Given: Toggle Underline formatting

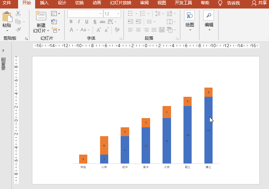Looking at the screenshot, I should click(x=87, y=22).
